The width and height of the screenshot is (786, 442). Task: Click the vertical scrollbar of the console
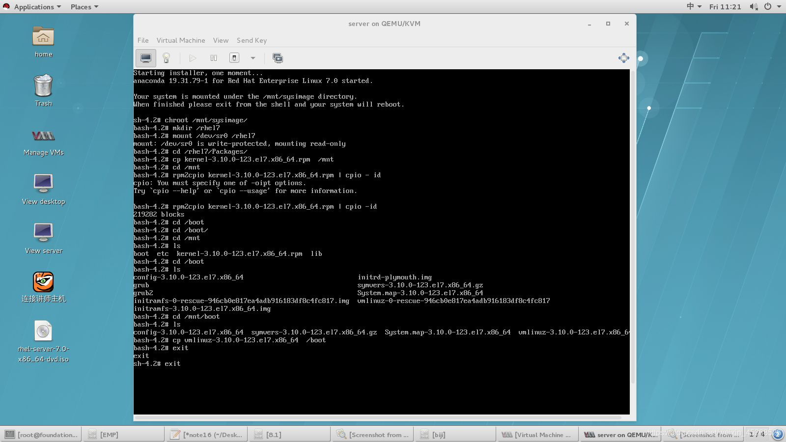(633, 226)
